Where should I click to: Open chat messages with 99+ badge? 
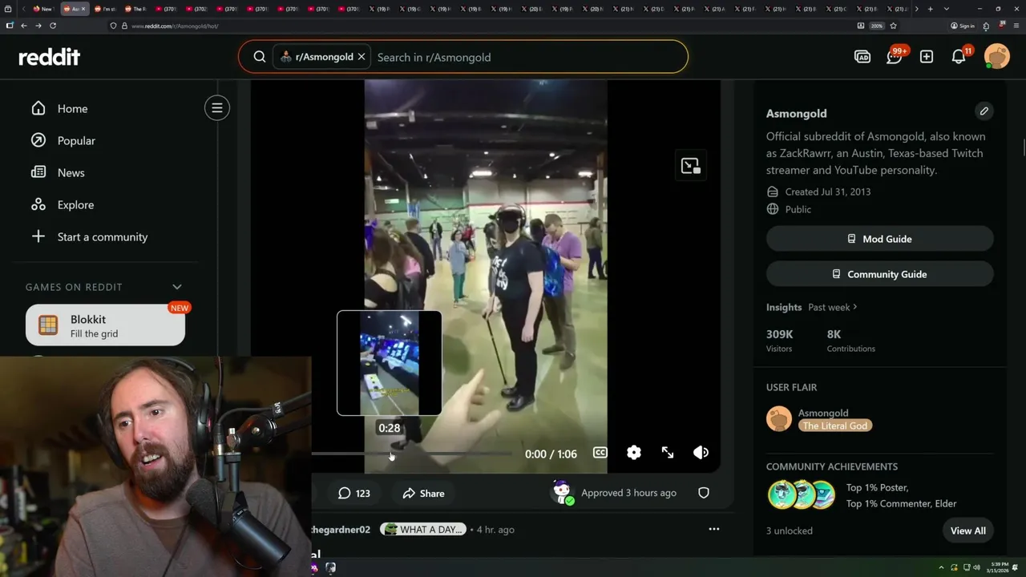point(895,57)
